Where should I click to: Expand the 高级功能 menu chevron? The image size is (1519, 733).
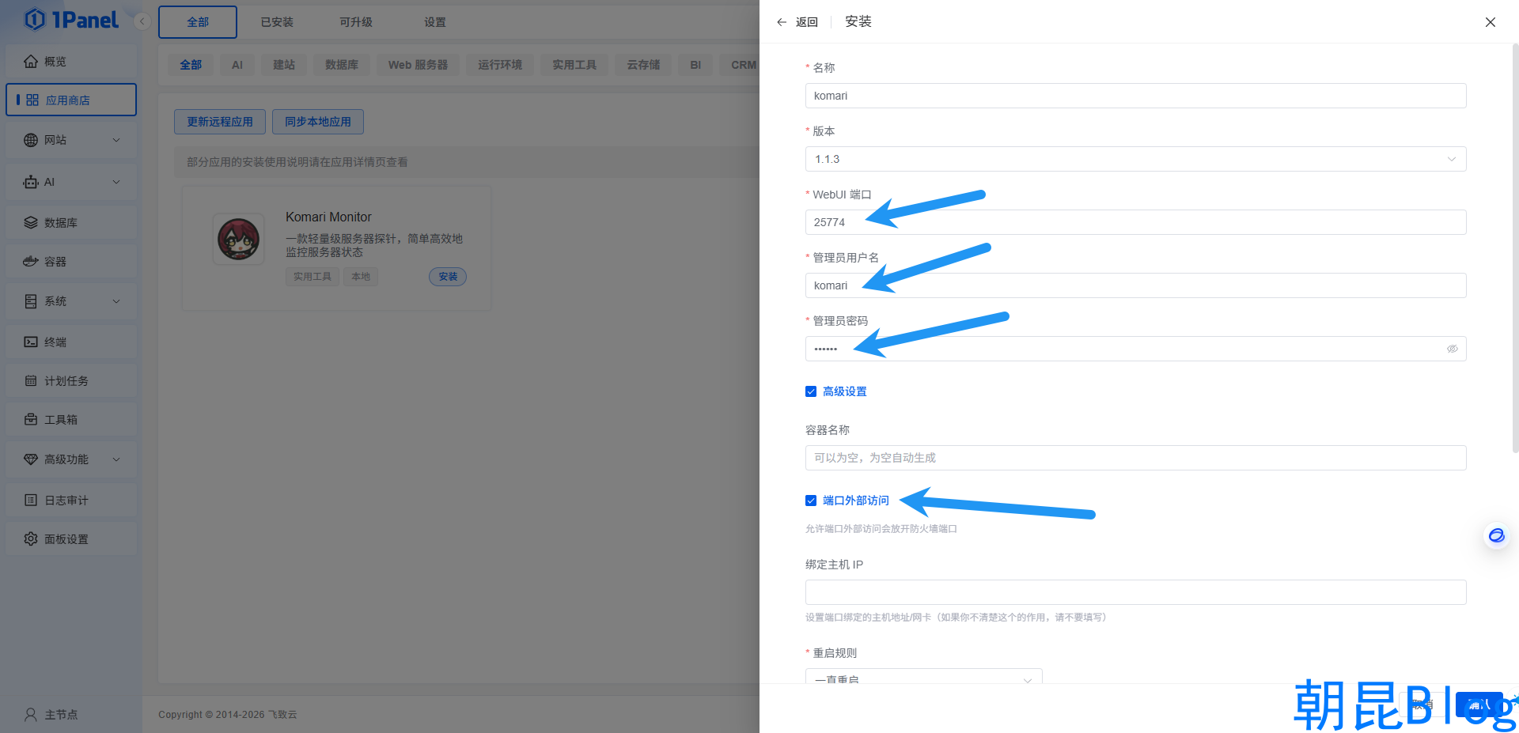click(x=116, y=459)
